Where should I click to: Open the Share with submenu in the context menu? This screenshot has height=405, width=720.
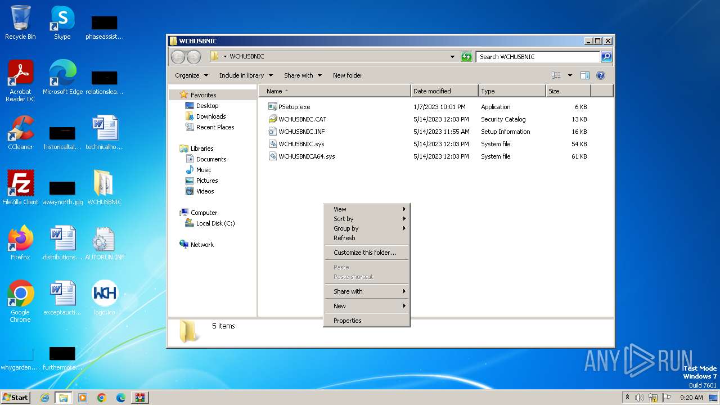[367, 291]
